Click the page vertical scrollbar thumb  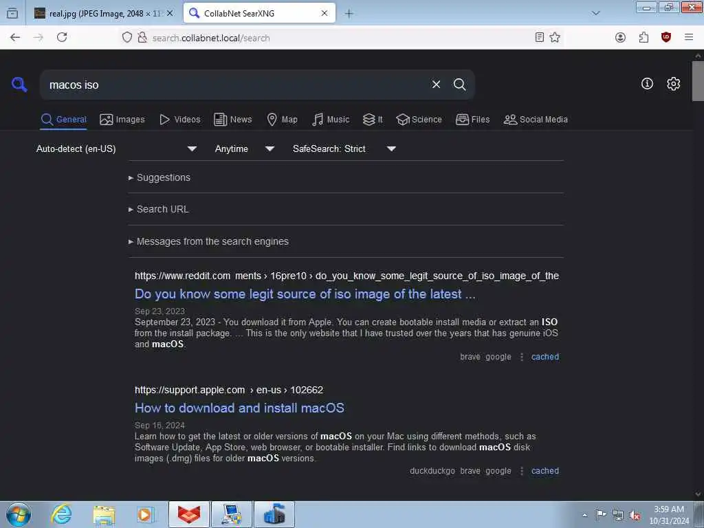coord(698,81)
